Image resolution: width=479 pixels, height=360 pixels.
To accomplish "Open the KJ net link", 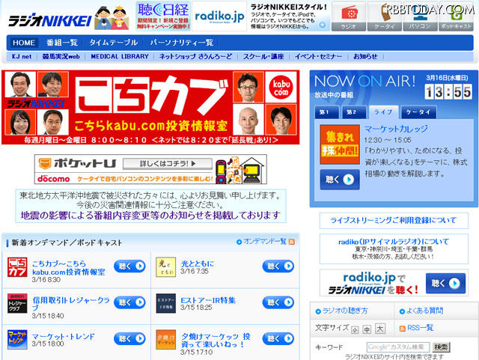I will click(x=22, y=57).
